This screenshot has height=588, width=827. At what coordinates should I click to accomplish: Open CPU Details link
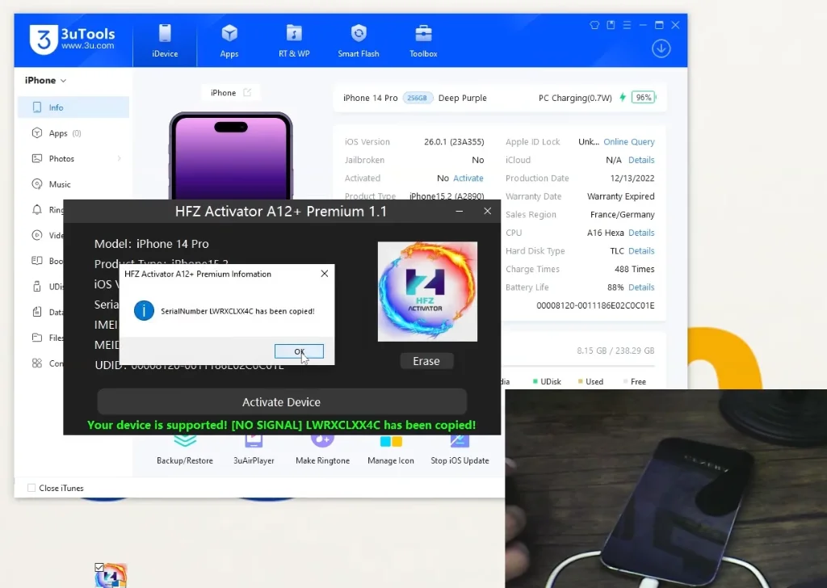(x=641, y=233)
